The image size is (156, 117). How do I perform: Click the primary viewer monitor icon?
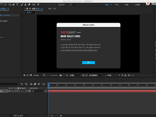(28, 75)
